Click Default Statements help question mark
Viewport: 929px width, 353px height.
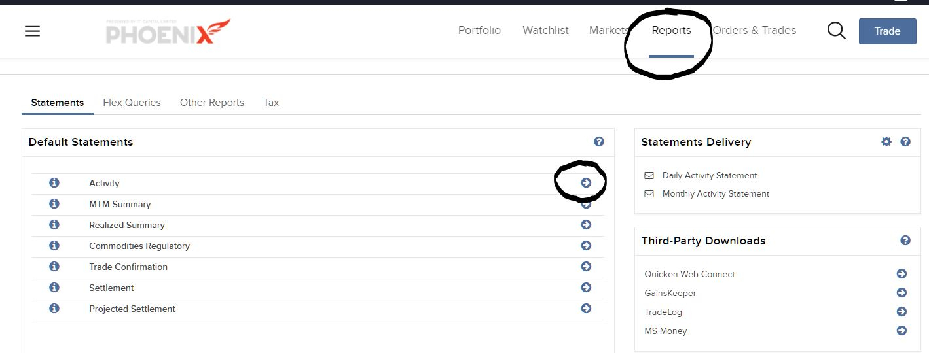(598, 142)
